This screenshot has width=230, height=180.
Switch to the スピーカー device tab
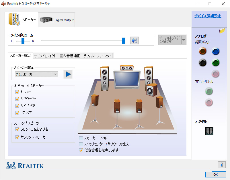(x=22, y=20)
